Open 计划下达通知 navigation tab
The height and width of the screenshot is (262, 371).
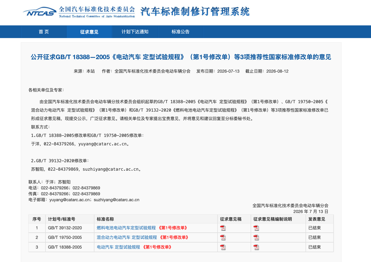click(x=135, y=32)
